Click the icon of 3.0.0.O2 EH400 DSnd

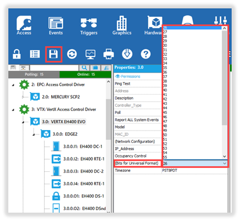[x=56, y=208]
